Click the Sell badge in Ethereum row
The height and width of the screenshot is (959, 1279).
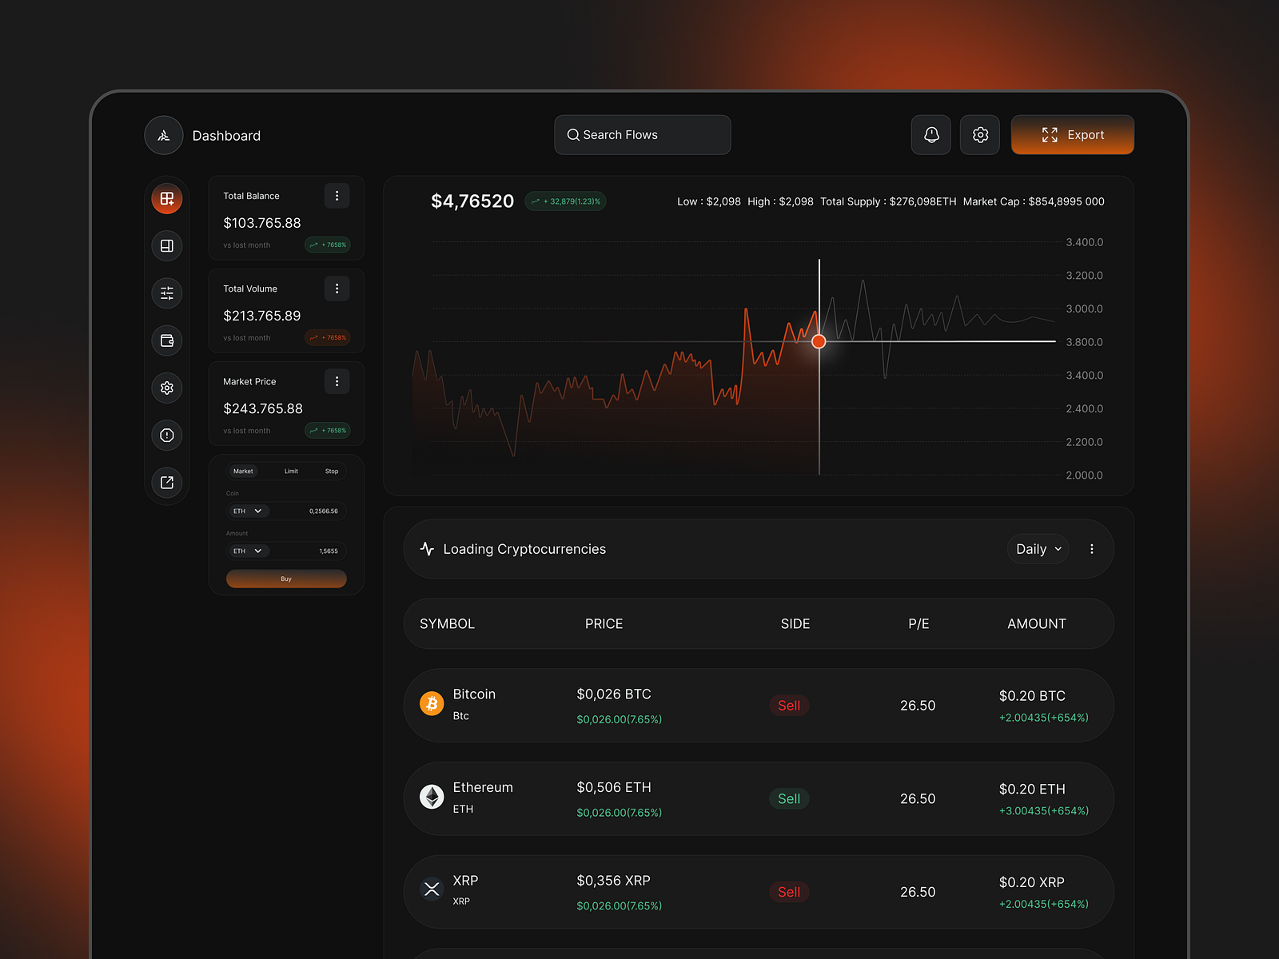click(x=789, y=798)
